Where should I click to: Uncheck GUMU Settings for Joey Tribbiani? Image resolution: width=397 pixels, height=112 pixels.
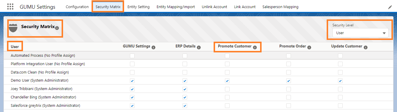point(132,89)
